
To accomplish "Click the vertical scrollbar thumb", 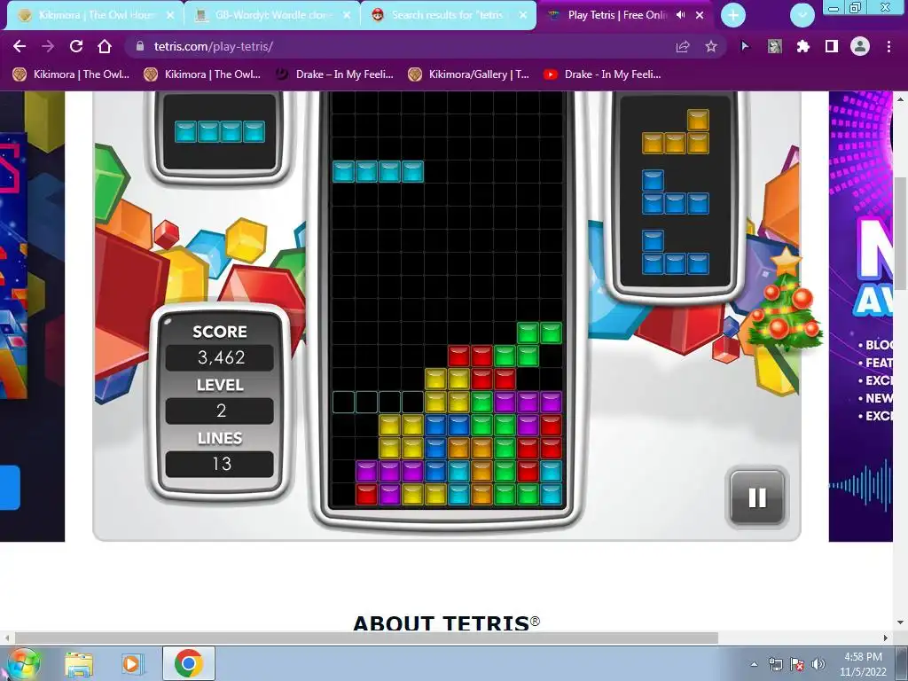I will tap(901, 234).
